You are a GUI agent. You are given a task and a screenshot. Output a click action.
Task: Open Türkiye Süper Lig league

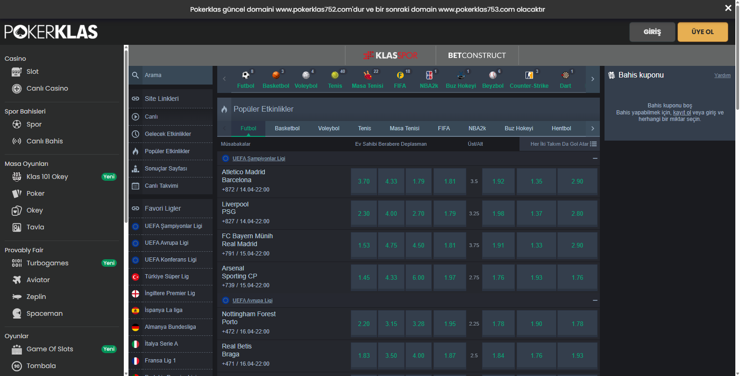click(171, 277)
